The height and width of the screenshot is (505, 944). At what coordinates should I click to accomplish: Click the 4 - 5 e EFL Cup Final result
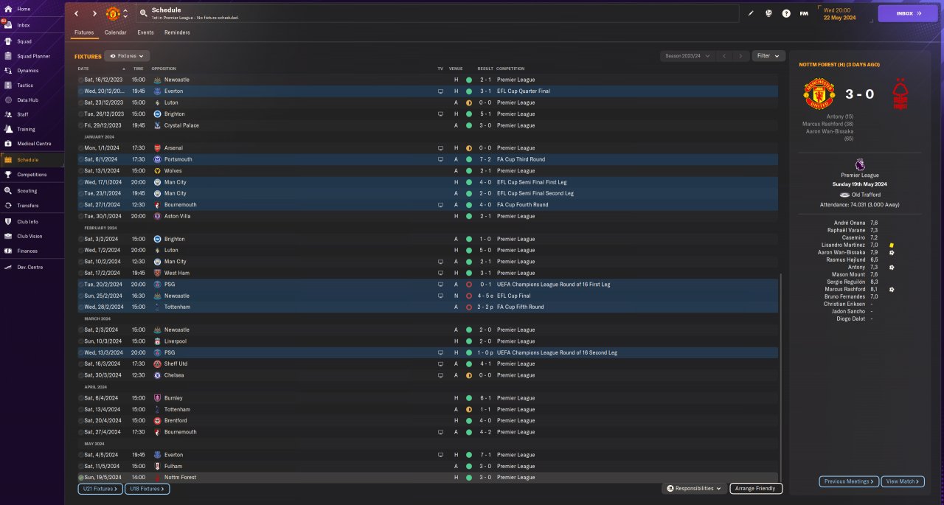coord(486,296)
